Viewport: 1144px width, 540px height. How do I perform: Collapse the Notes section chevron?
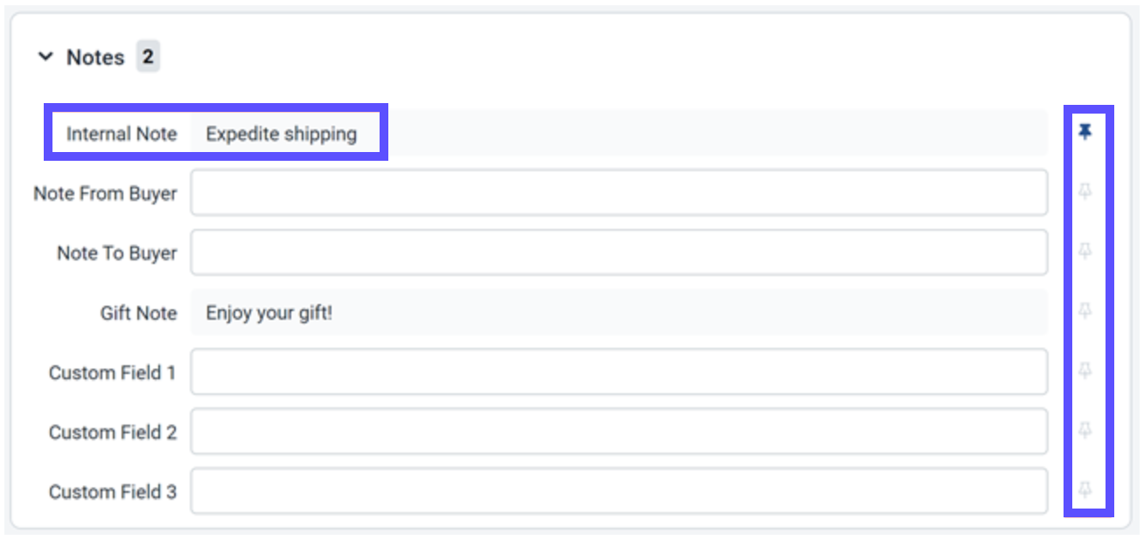(45, 58)
